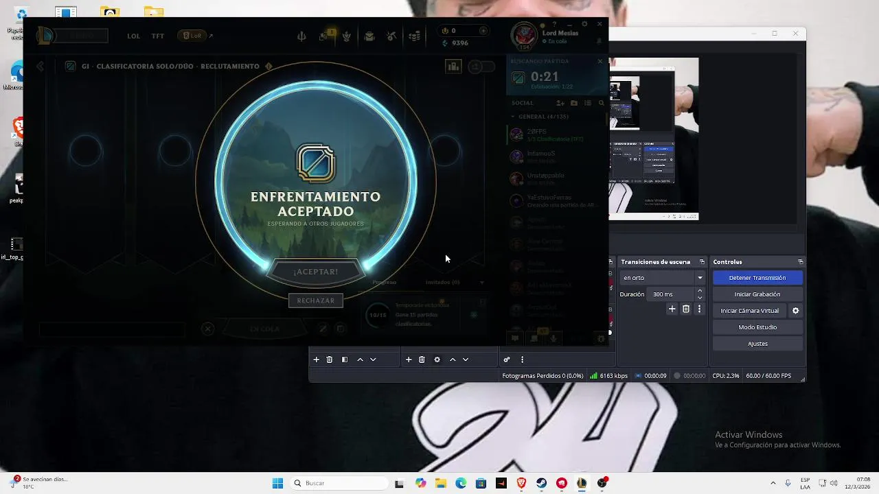
Task: Toggle the lobby open-party switch
Action: point(482,67)
